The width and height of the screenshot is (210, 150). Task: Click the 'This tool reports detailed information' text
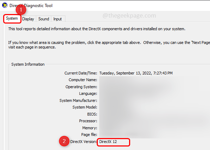tap(97, 29)
